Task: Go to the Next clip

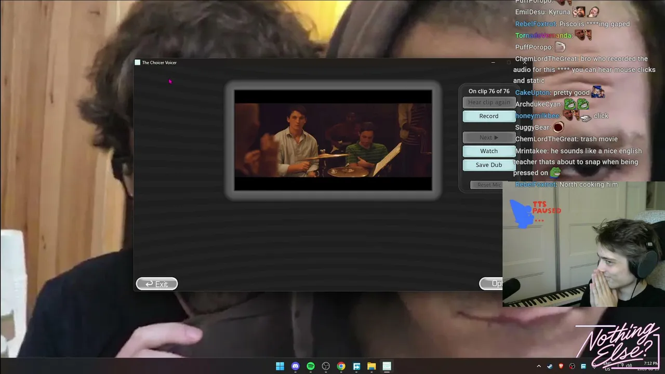Action: 489,138
